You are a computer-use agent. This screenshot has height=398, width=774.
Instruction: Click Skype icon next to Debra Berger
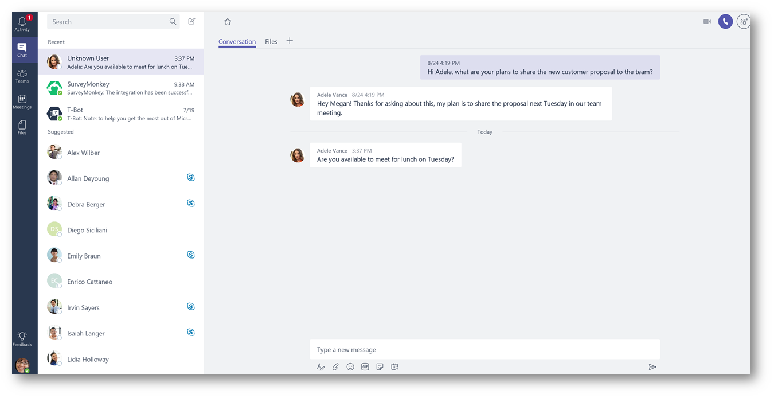pyautogui.click(x=191, y=204)
